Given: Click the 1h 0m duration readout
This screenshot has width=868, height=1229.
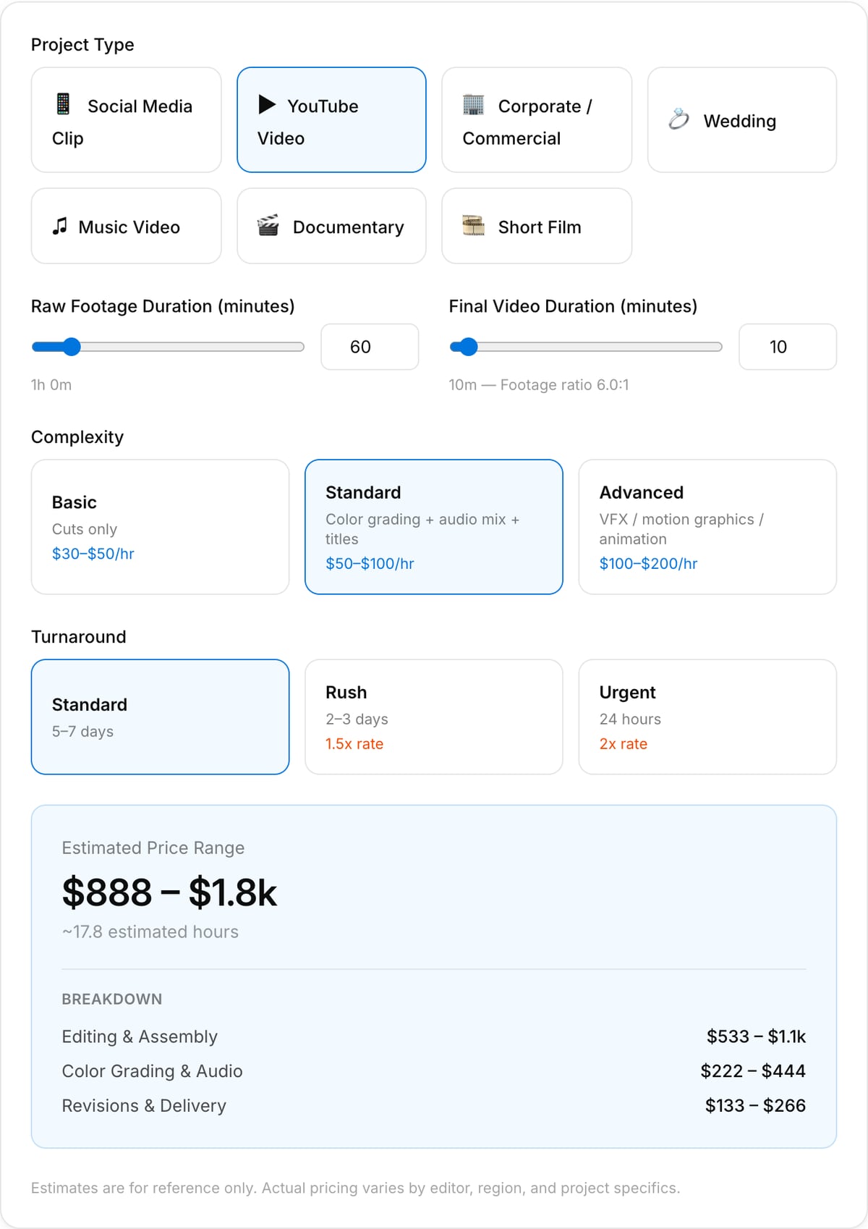Looking at the screenshot, I should 51,385.
